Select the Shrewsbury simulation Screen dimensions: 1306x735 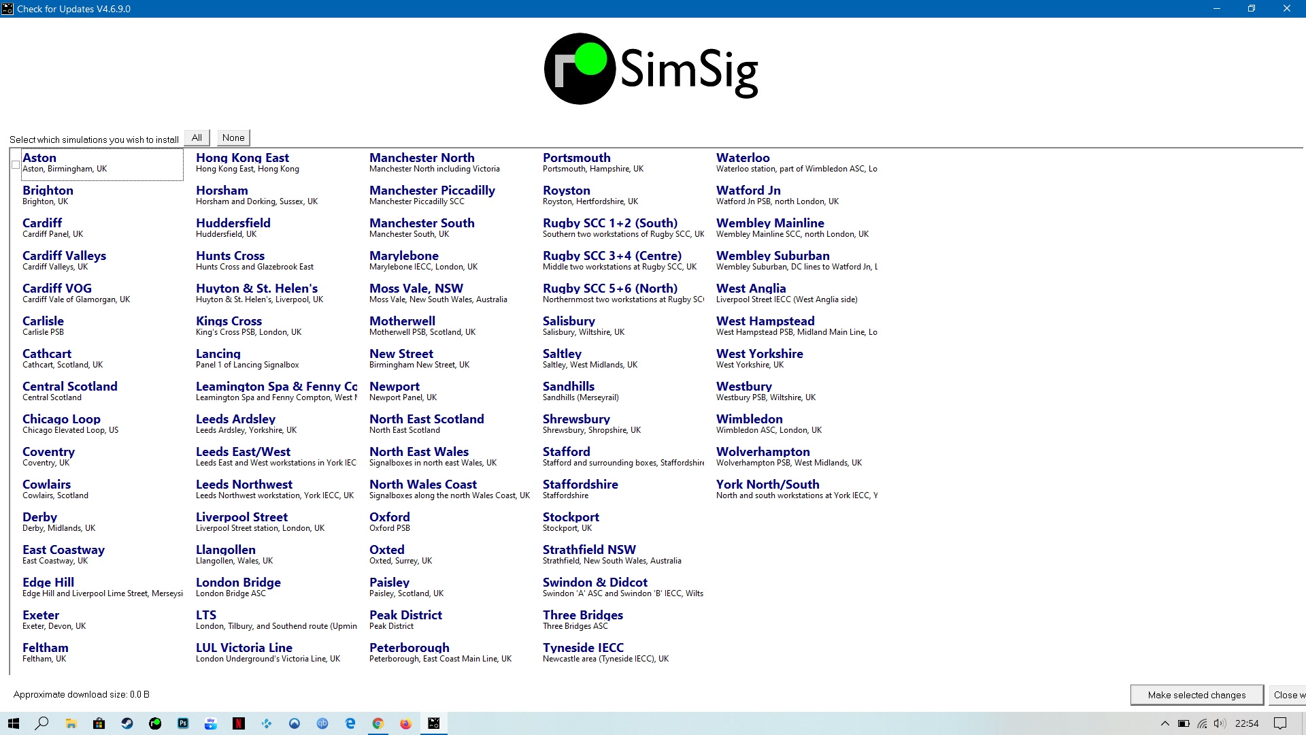tap(592, 423)
